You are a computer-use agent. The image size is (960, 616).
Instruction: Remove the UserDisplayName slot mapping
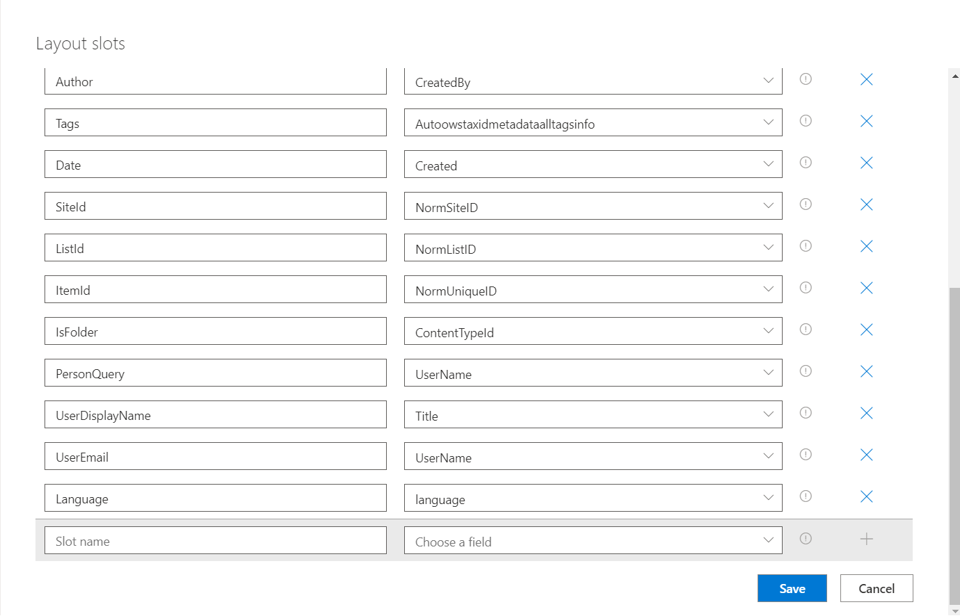tap(866, 413)
